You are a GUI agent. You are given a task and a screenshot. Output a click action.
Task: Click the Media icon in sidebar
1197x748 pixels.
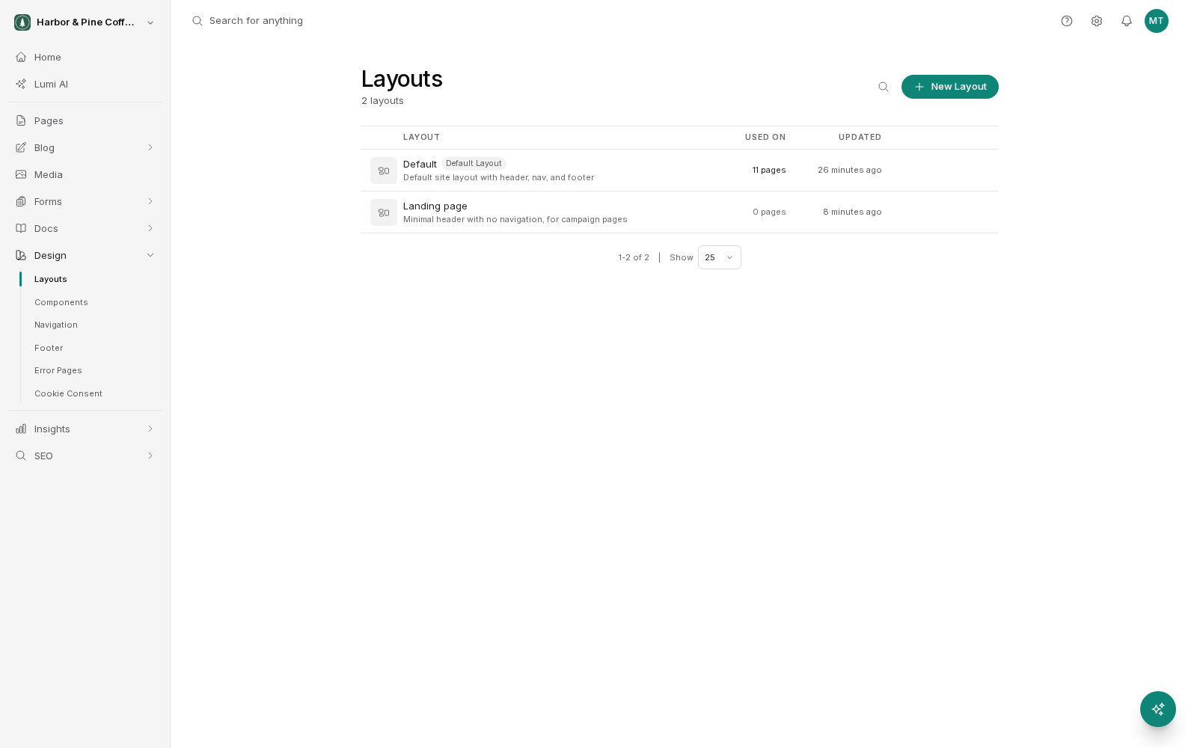point(21,174)
